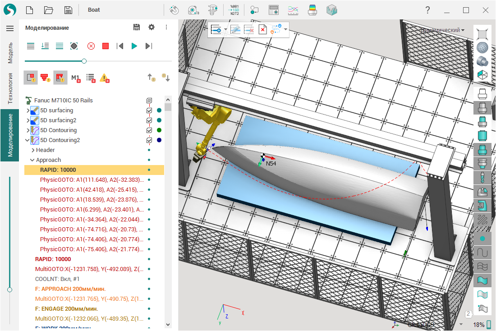The image size is (496, 331).
Task: Click the red X delete icon in viewport toolbar
Action: 262,30
